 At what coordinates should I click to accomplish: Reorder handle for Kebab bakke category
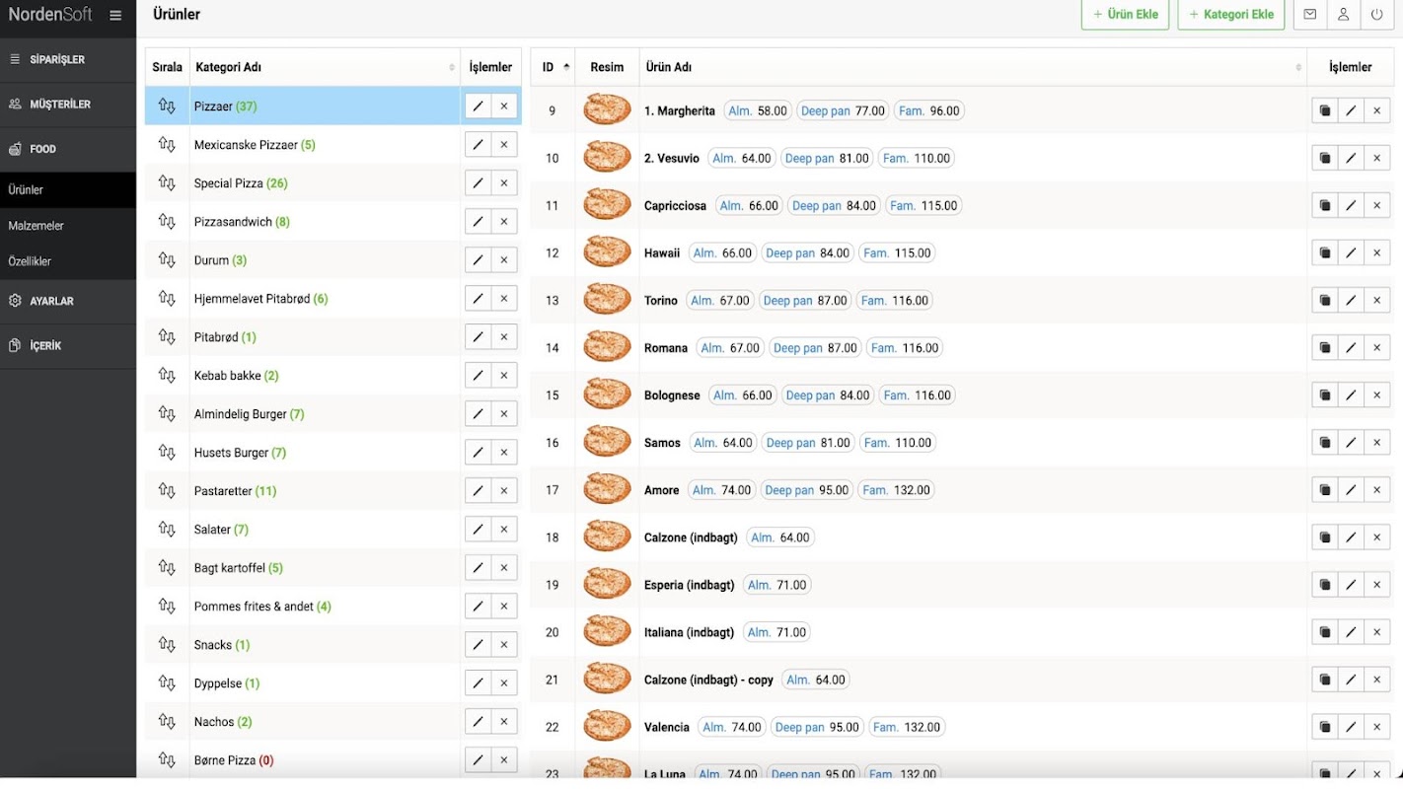[x=167, y=376]
